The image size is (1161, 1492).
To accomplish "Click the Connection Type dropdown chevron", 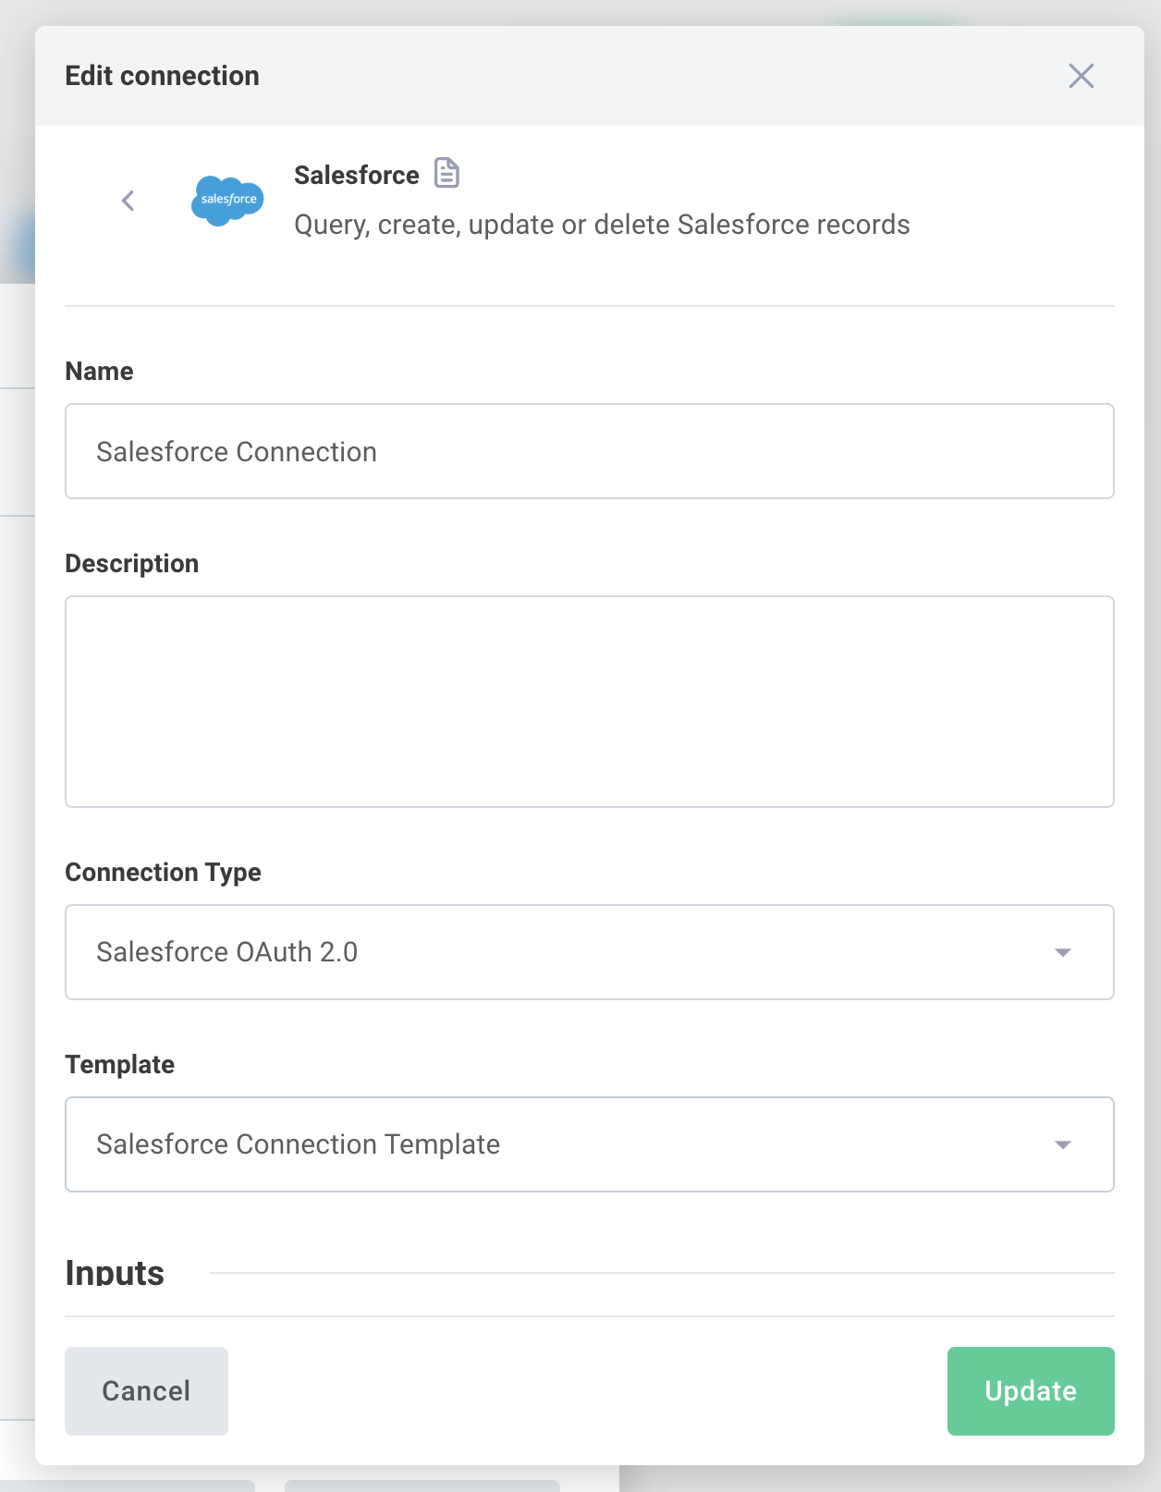I will point(1063,952).
